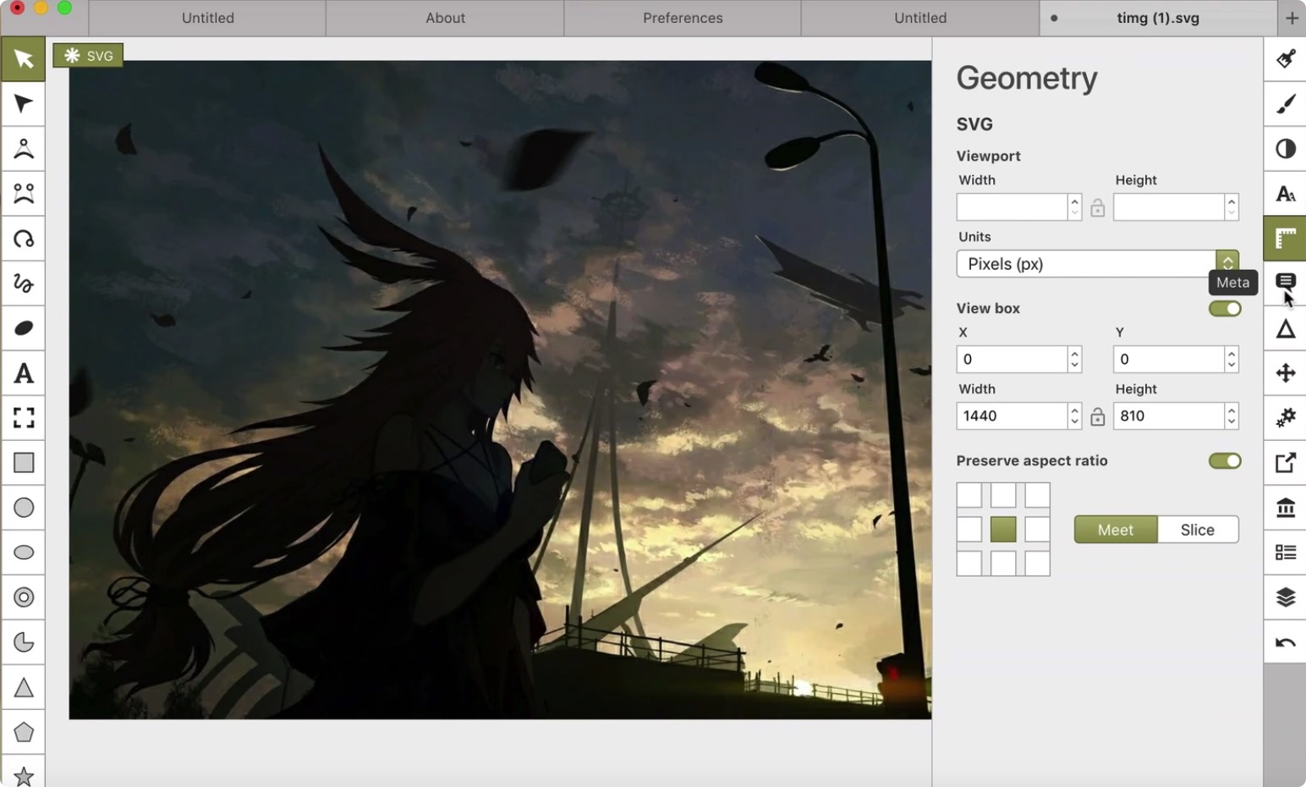Open the Export panel
The image size is (1306, 787).
[1285, 463]
